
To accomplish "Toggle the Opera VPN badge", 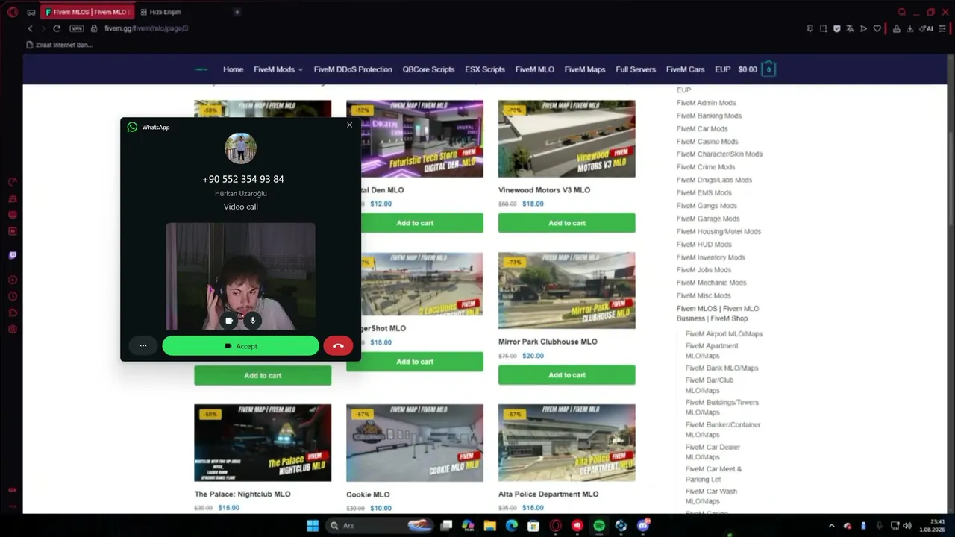I will click(x=77, y=28).
